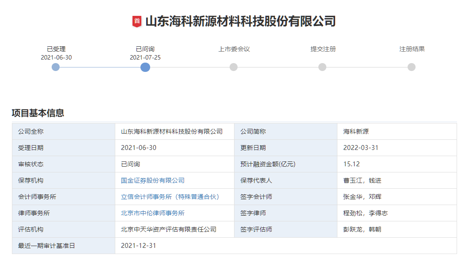Open the 北京市中伦律师事务所 law firm link
Screen dimensions: 465x258
(x=152, y=213)
